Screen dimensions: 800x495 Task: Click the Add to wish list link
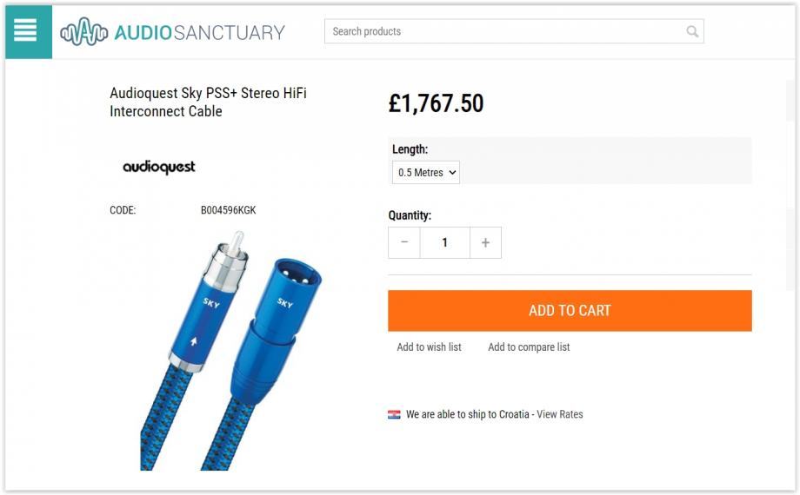[x=429, y=347]
